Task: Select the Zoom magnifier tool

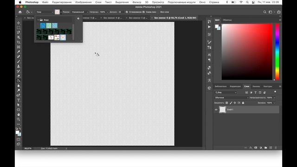Action: [19, 120]
